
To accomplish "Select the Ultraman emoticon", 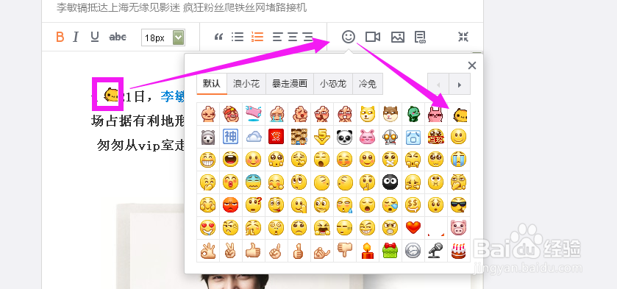I will pos(390,137).
